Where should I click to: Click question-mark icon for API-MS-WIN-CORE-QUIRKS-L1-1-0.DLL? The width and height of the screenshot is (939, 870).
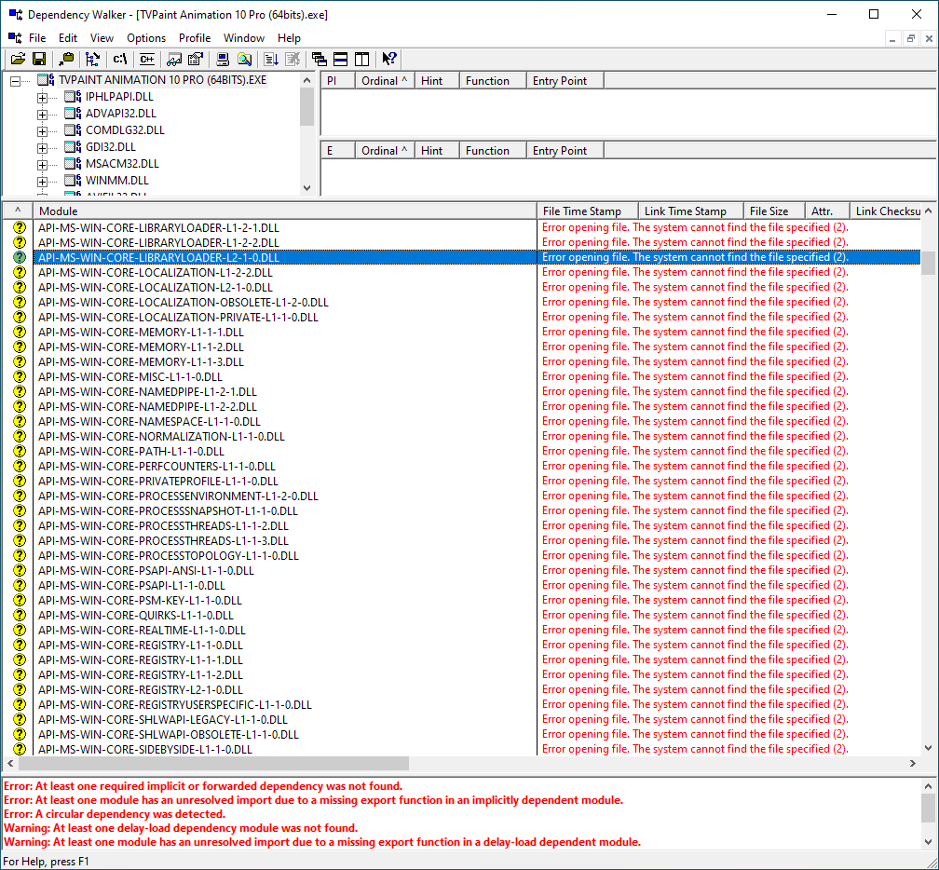pyautogui.click(x=20, y=615)
